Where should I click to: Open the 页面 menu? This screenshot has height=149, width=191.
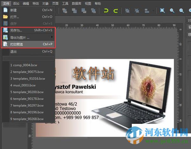coord(55,4)
